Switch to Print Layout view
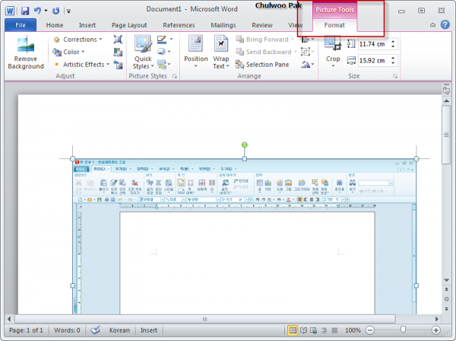The image size is (456, 341). 293,330
